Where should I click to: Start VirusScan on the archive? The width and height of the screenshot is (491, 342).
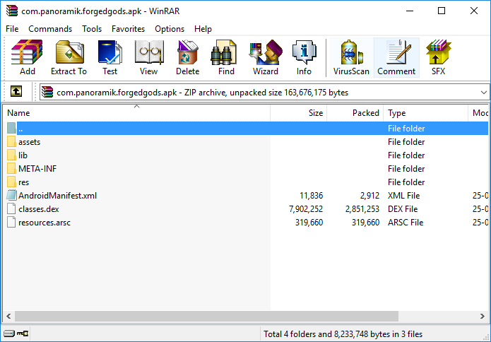pos(351,57)
